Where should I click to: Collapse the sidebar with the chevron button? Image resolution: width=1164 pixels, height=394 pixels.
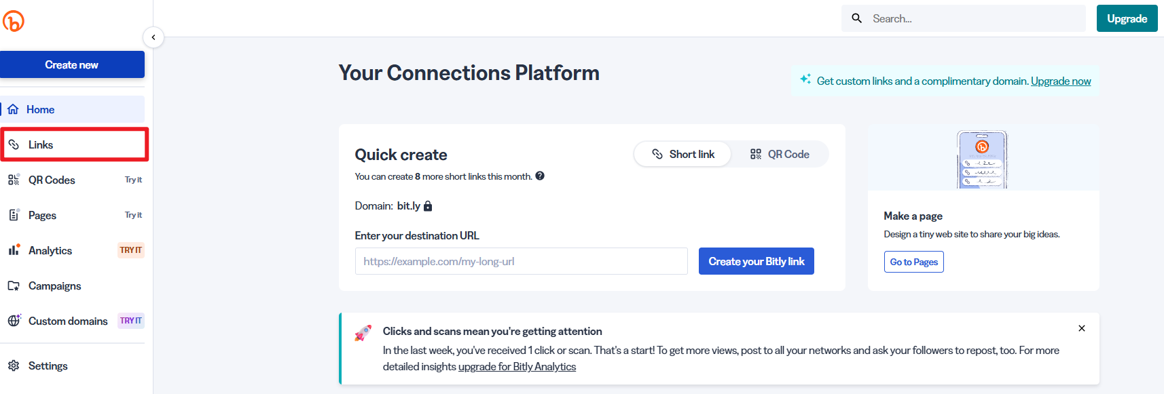[x=153, y=37]
